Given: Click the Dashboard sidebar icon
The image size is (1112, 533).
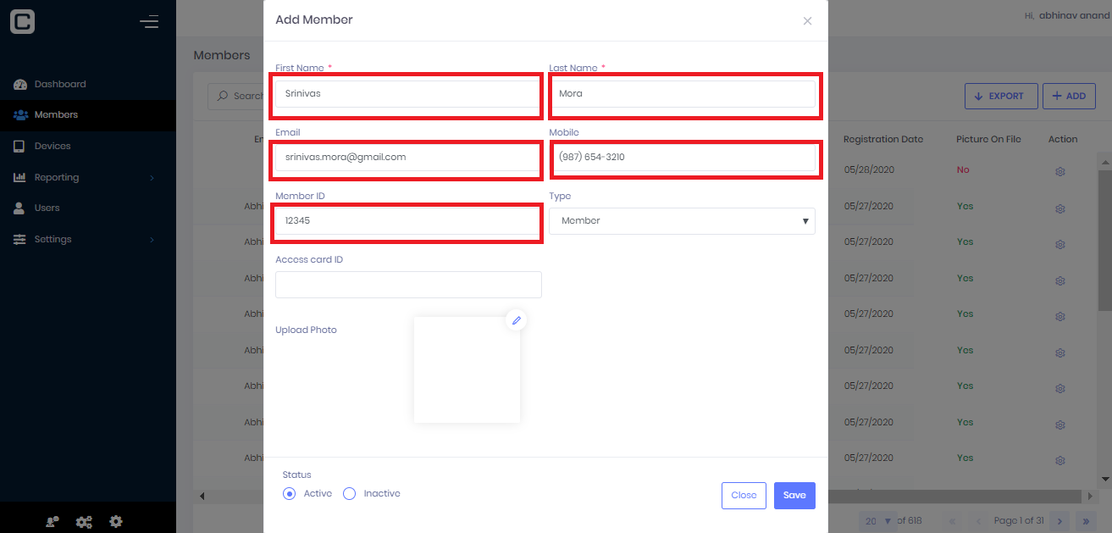Looking at the screenshot, I should [20, 85].
